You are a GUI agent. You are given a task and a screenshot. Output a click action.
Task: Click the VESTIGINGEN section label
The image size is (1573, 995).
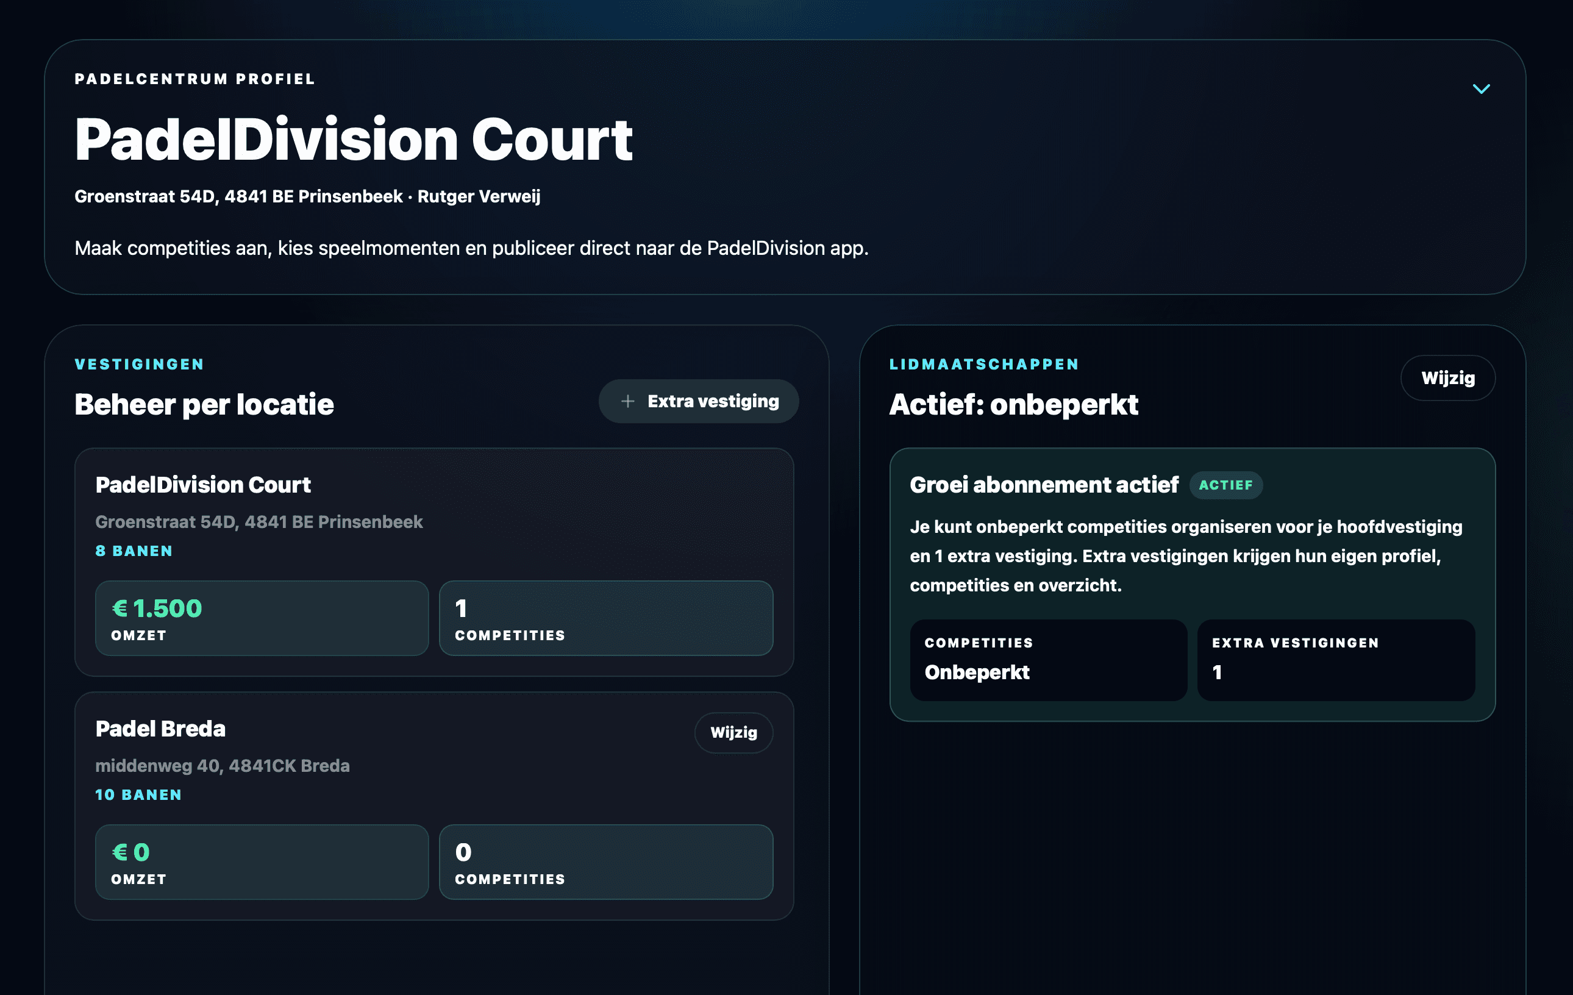pos(140,364)
